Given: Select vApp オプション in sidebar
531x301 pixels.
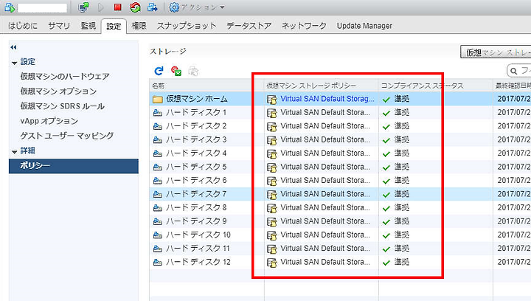Looking at the screenshot, I should pos(49,121).
